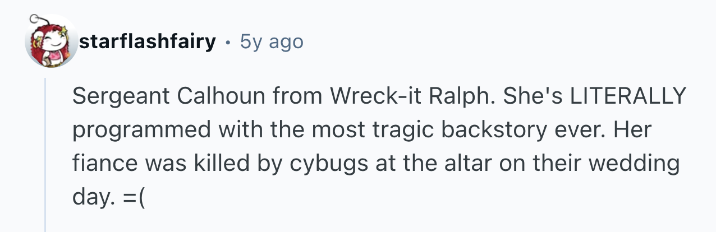Click the capitalized word "LITERALLY"
The image size is (716, 232).
click(x=628, y=97)
